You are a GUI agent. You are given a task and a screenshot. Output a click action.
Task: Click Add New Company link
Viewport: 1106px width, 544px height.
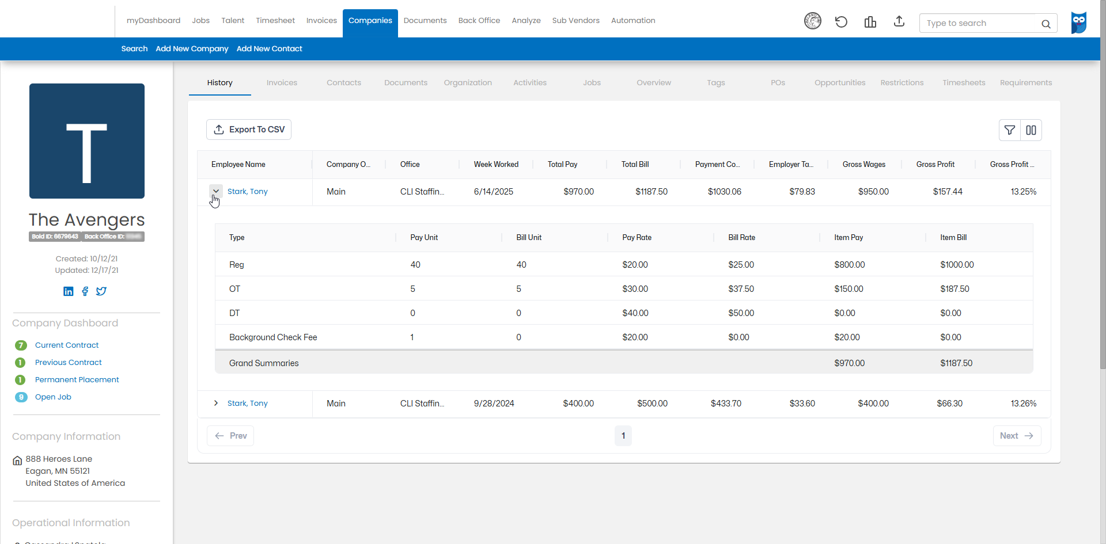tap(192, 49)
